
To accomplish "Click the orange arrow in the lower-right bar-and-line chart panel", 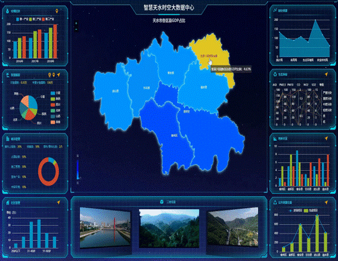I will pyautogui.click(x=326, y=202).
